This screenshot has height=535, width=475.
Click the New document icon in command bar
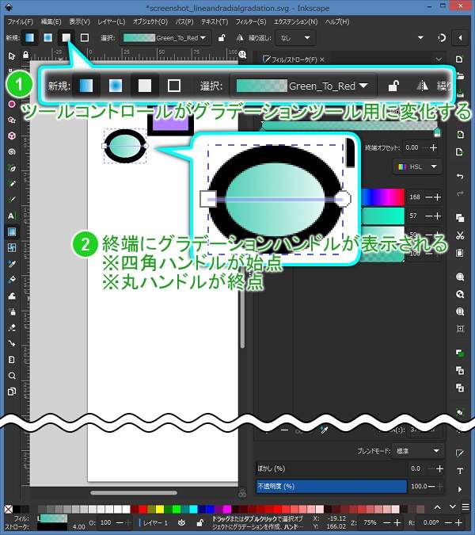point(460,59)
